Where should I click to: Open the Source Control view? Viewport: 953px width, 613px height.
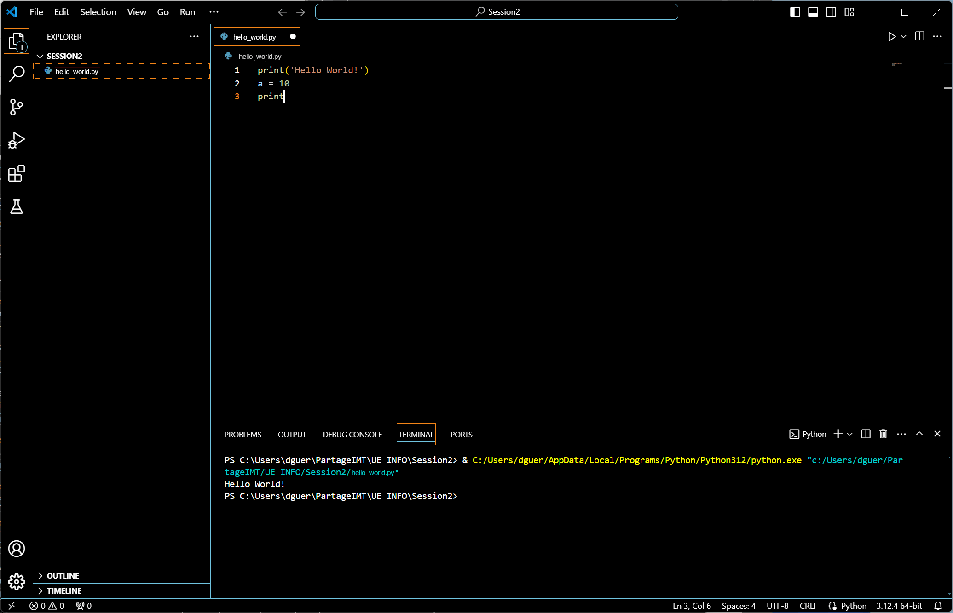point(17,107)
